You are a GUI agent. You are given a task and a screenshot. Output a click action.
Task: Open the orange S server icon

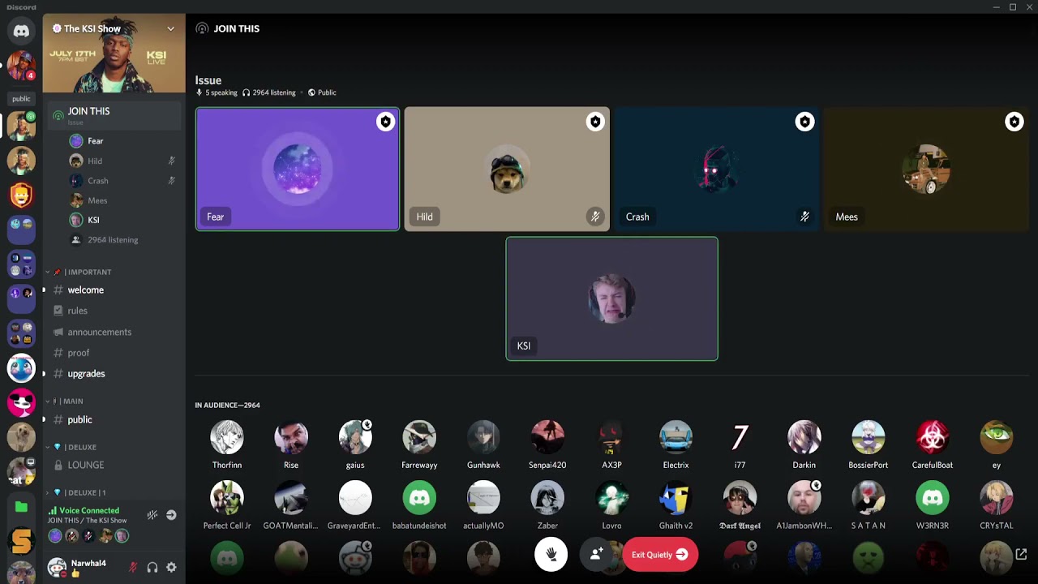click(21, 540)
